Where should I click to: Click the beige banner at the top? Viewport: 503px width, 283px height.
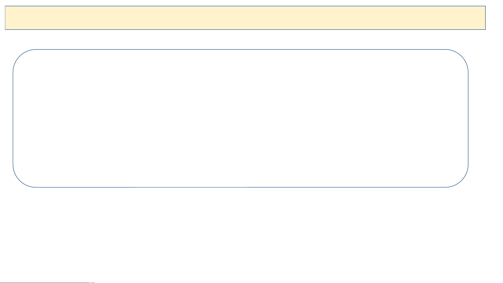pos(245,18)
